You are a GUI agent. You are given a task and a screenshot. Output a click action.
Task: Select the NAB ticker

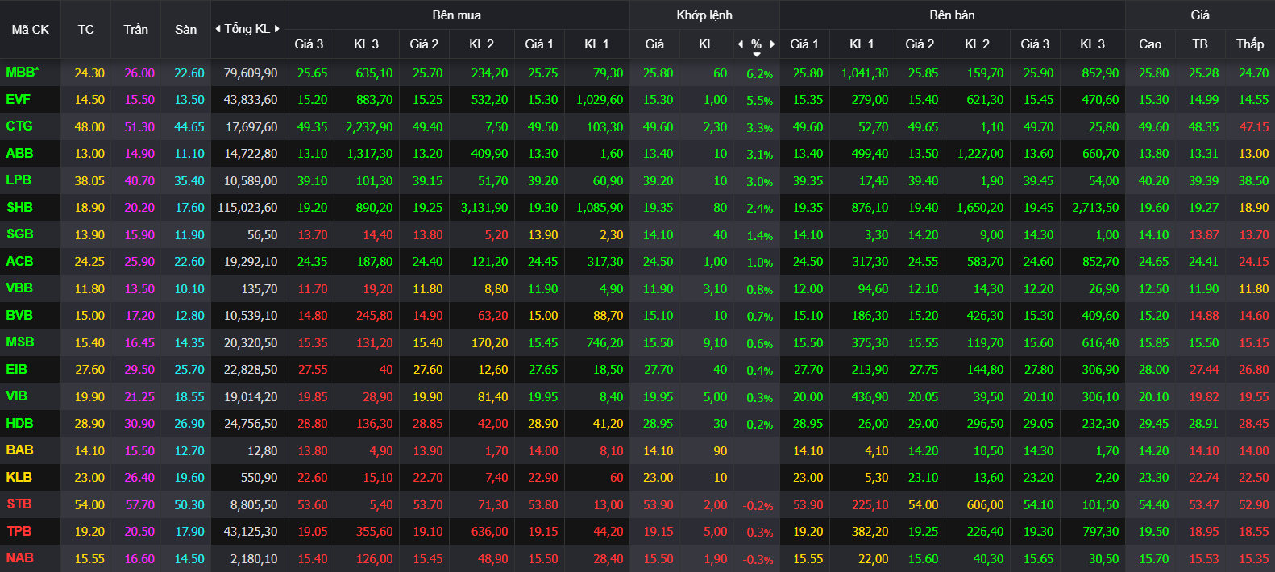pos(19,558)
